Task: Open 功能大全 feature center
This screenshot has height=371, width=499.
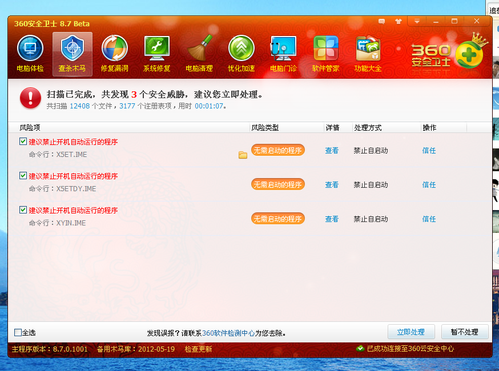Action: coord(368,53)
